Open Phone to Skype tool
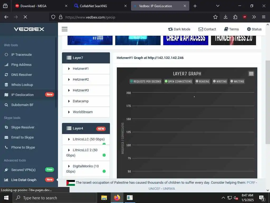 click(x=20, y=147)
